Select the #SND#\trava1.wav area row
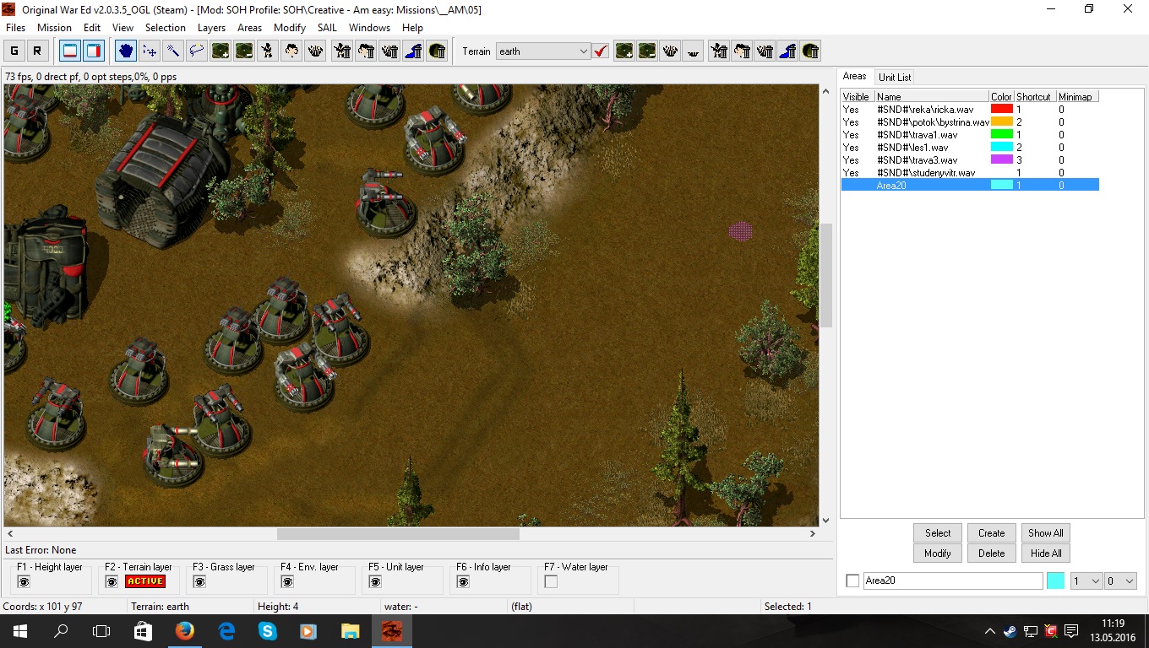Screen dimensions: 1149x648 970,134
